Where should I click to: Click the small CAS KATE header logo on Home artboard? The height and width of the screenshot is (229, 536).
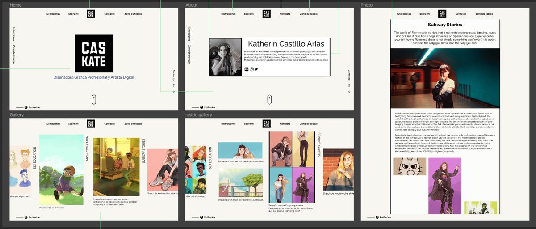(x=91, y=14)
